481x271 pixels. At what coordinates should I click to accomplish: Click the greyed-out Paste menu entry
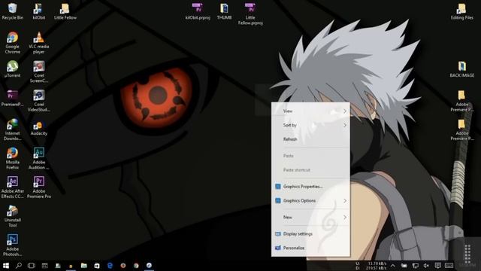point(310,156)
